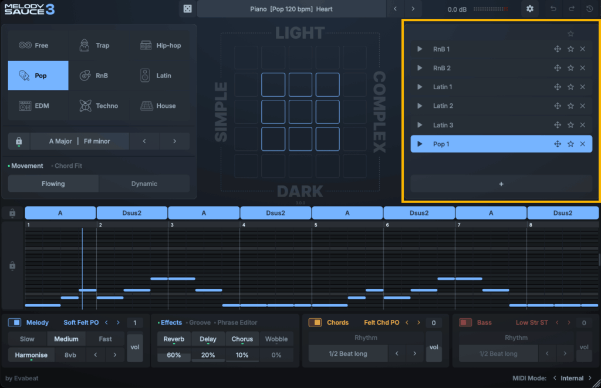The height and width of the screenshot is (388, 601).
Task: Select the EDM style
Action: coord(38,106)
